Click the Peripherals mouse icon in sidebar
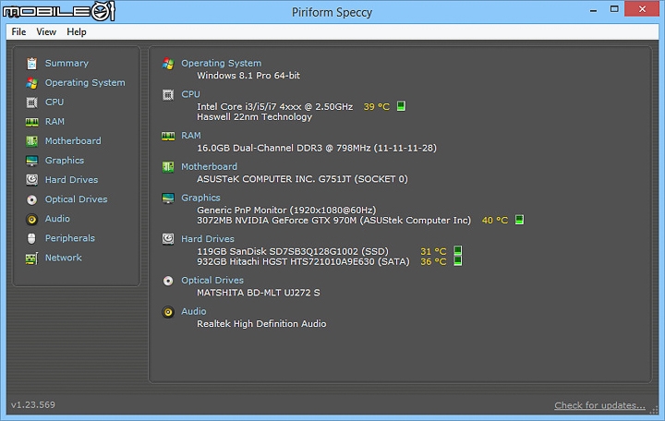Viewport: 665px width, 421px height. pyautogui.click(x=31, y=238)
